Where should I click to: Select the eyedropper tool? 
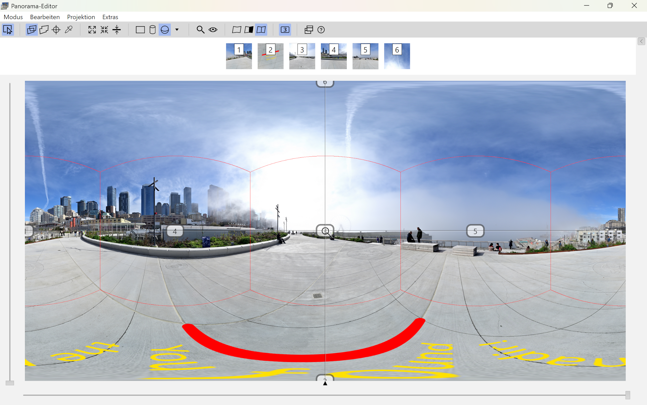[69, 30]
